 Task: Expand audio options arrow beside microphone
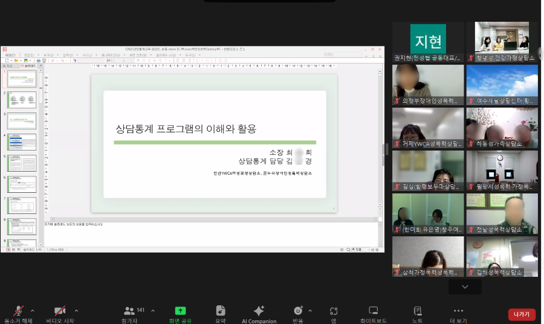(33, 311)
